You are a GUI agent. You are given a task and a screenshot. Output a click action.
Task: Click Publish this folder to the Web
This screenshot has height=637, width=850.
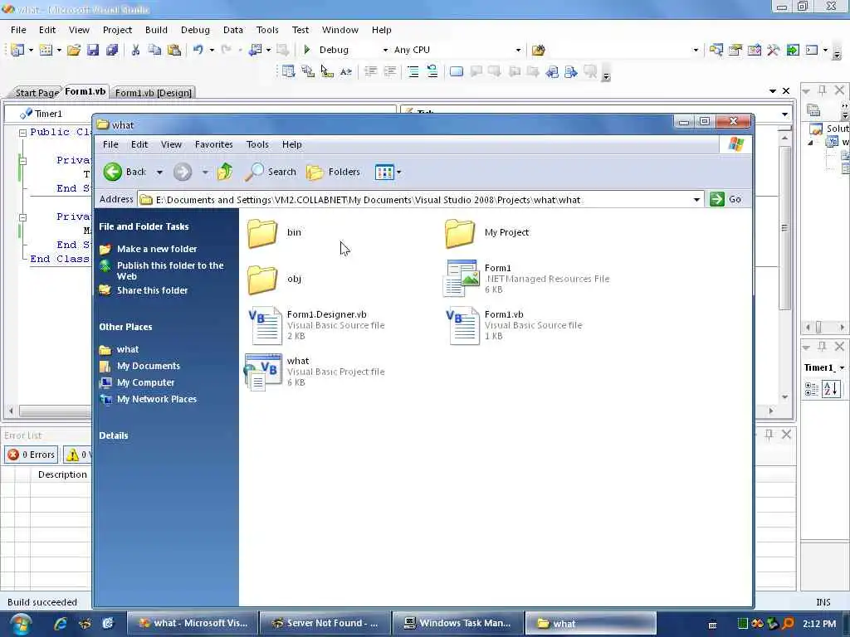170,271
